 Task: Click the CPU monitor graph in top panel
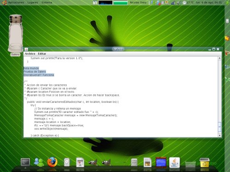tap(105, 3)
